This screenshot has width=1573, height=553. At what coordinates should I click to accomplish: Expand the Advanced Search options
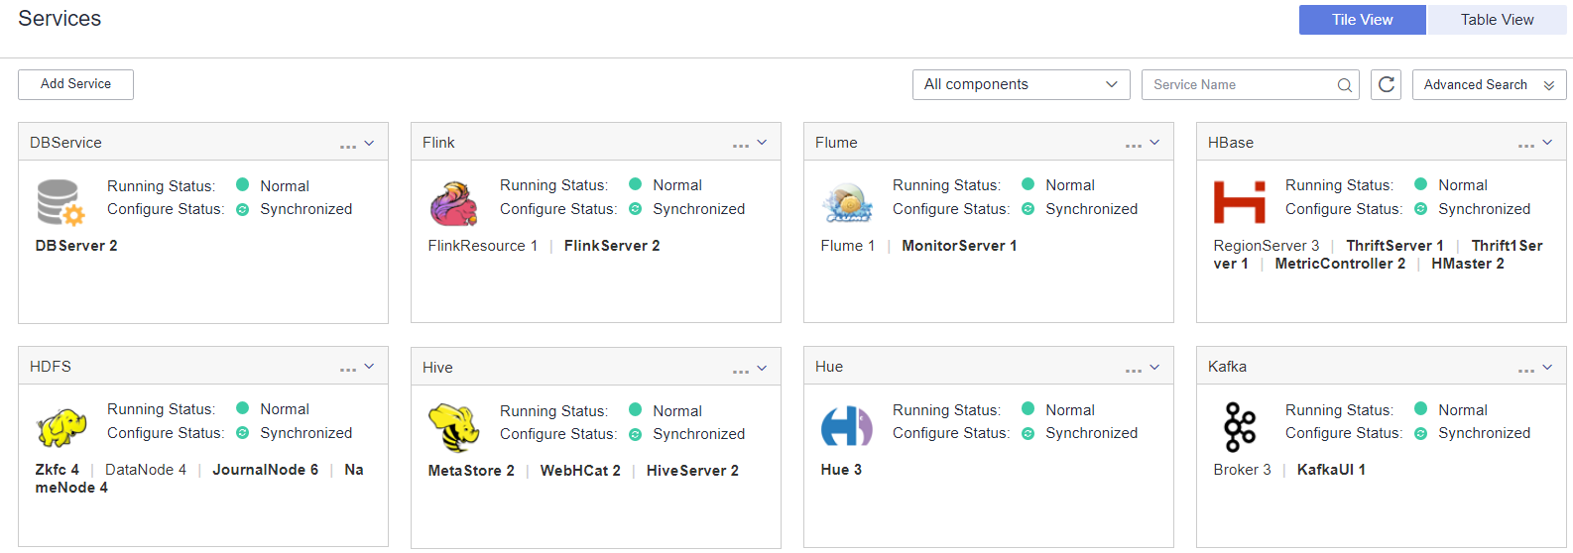[x=1489, y=84]
